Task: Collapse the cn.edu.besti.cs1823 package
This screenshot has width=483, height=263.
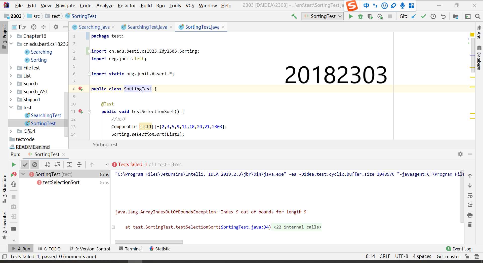Action: (x=11, y=44)
